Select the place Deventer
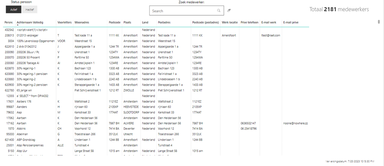This screenshot has height=166, width=384. tap(129, 129)
